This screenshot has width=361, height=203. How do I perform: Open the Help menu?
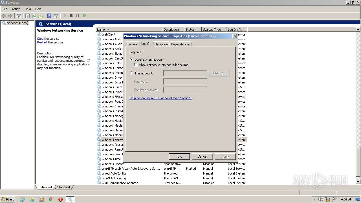pyautogui.click(x=38, y=9)
